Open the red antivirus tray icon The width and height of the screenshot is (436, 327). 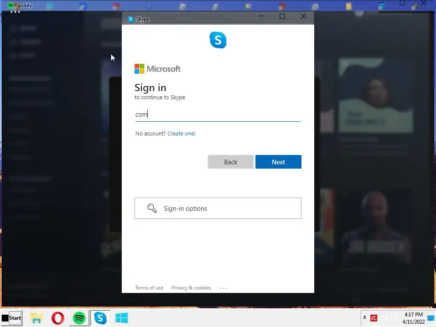(374, 318)
